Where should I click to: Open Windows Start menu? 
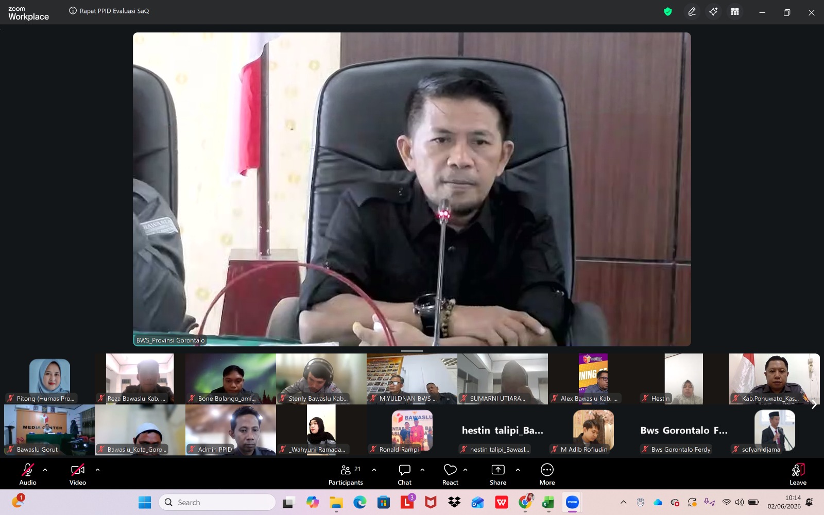[x=145, y=502]
